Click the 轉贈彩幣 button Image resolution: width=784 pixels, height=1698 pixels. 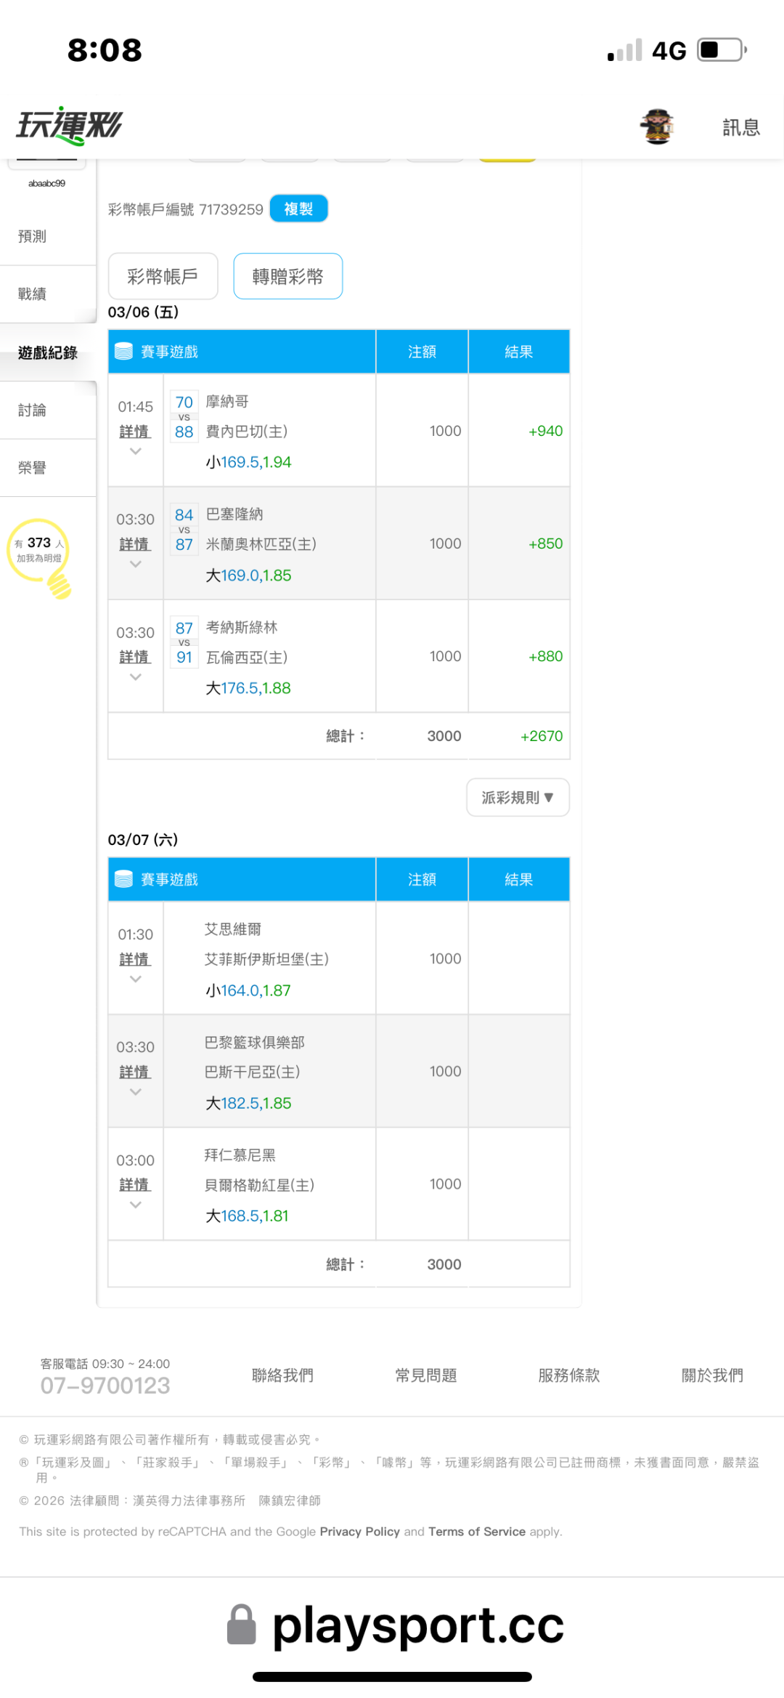(x=287, y=277)
